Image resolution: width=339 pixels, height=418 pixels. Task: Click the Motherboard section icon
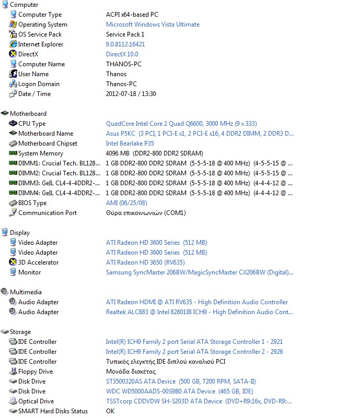point(5,113)
